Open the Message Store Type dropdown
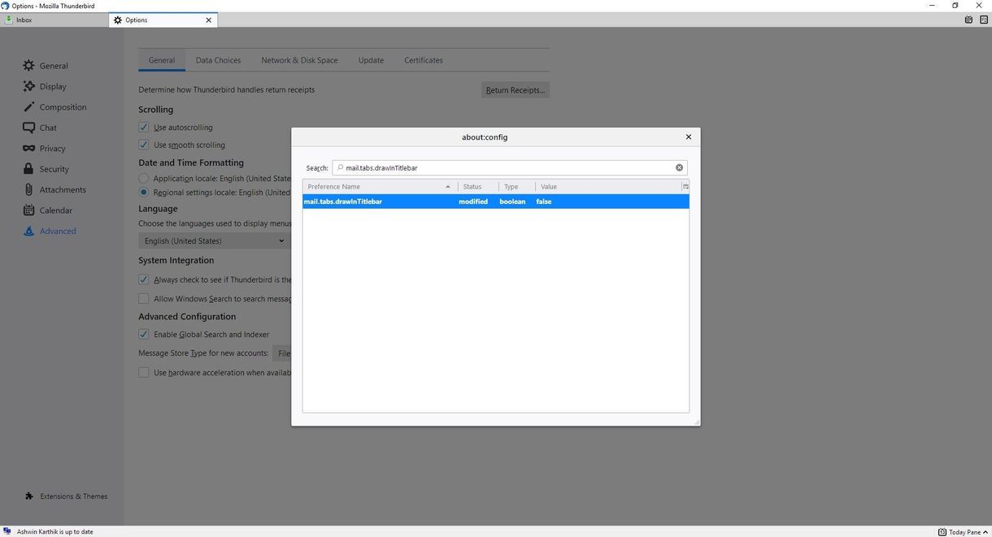The image size is (992, 537). point(282,353)
